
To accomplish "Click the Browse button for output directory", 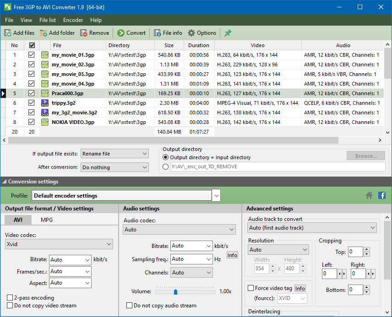I will (x=365, y=156).
